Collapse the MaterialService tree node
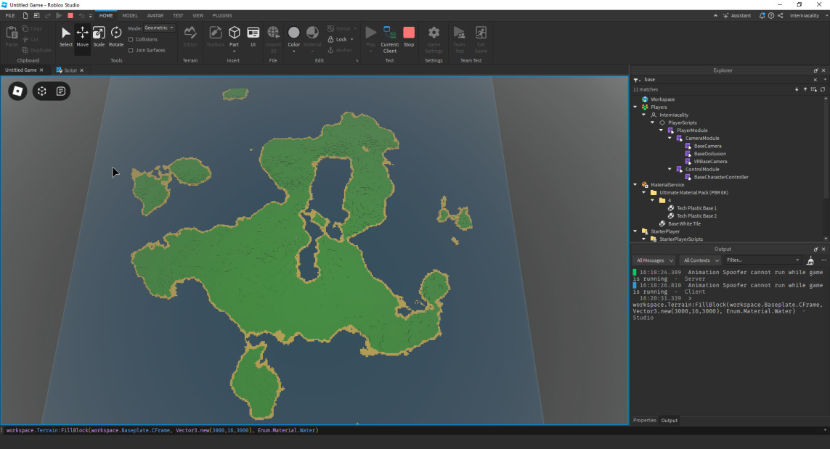Image resolution: width=830 pixels, height=449 pixels. tap(635, 185)
